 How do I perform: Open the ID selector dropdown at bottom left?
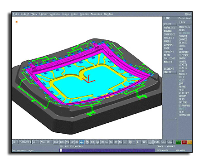[x=15, y=142]
